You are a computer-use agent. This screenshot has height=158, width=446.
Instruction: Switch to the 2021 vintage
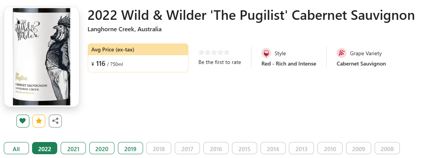[73, 149]
